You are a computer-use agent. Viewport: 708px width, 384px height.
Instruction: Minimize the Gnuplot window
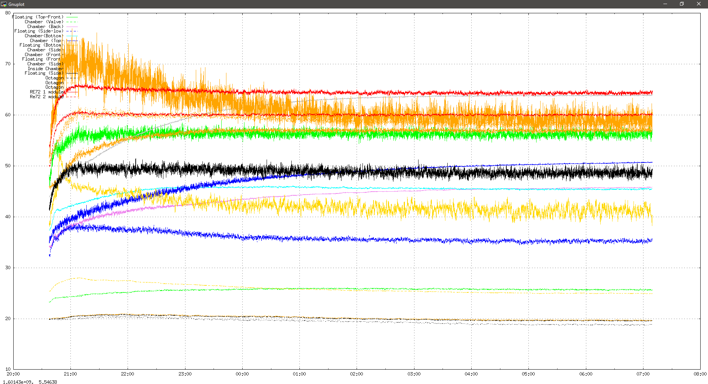(665, 4)
